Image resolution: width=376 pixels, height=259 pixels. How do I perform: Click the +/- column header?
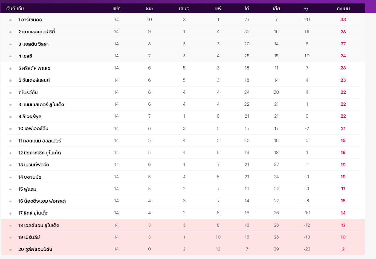pos(307,9)
